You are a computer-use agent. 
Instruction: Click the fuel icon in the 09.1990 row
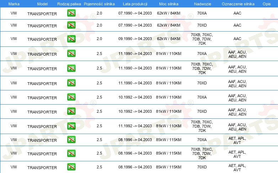pyautogui.click(x=71, y=39)
